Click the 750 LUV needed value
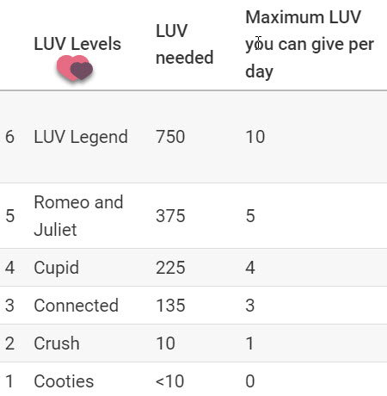 point(170,137)
